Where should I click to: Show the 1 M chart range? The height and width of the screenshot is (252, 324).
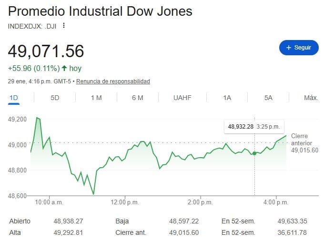coord(96,98)
